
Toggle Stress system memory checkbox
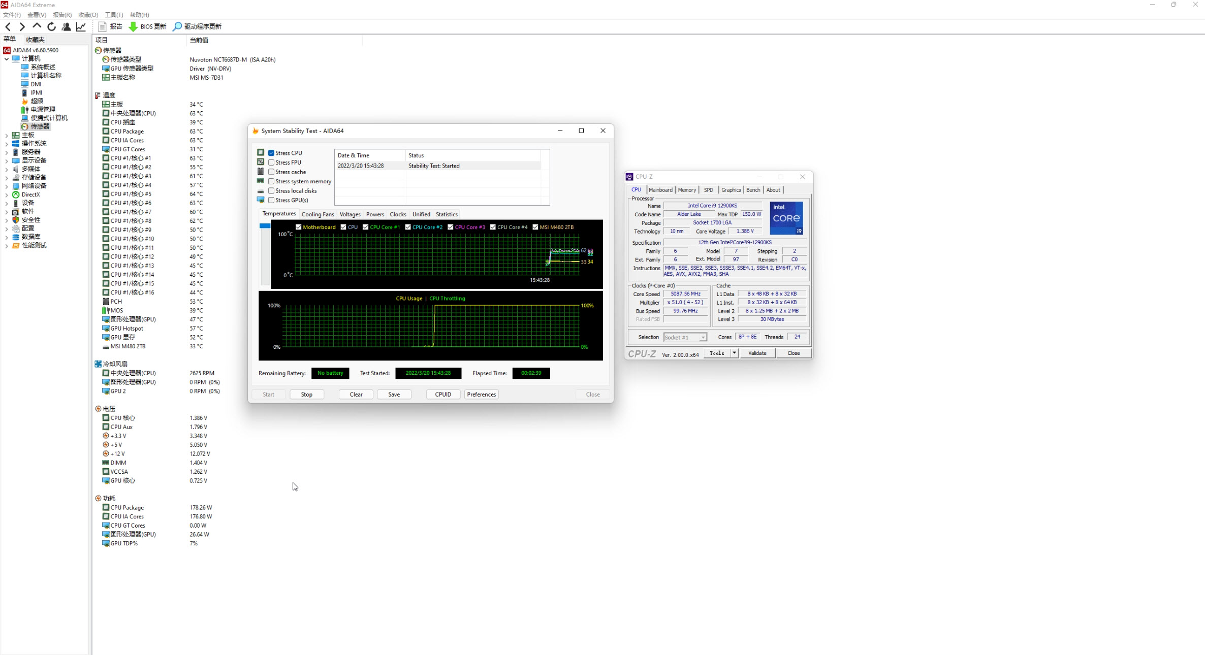click(x=271, y=181)
